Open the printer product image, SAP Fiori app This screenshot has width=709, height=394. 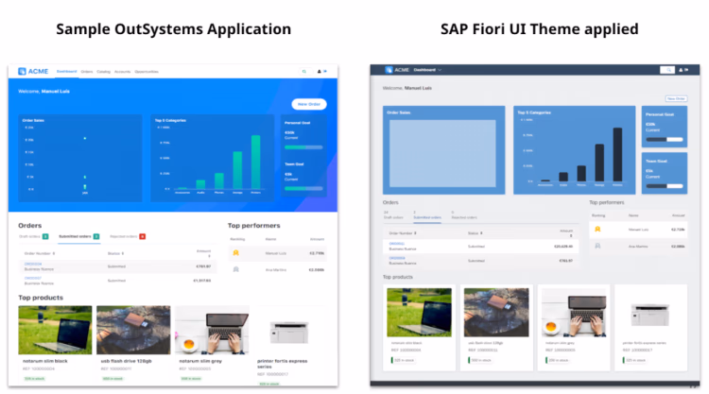coord(651,312)
